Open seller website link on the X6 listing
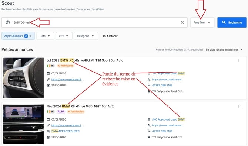This screenshot has width=248, height=146. [x=168, y=125]
